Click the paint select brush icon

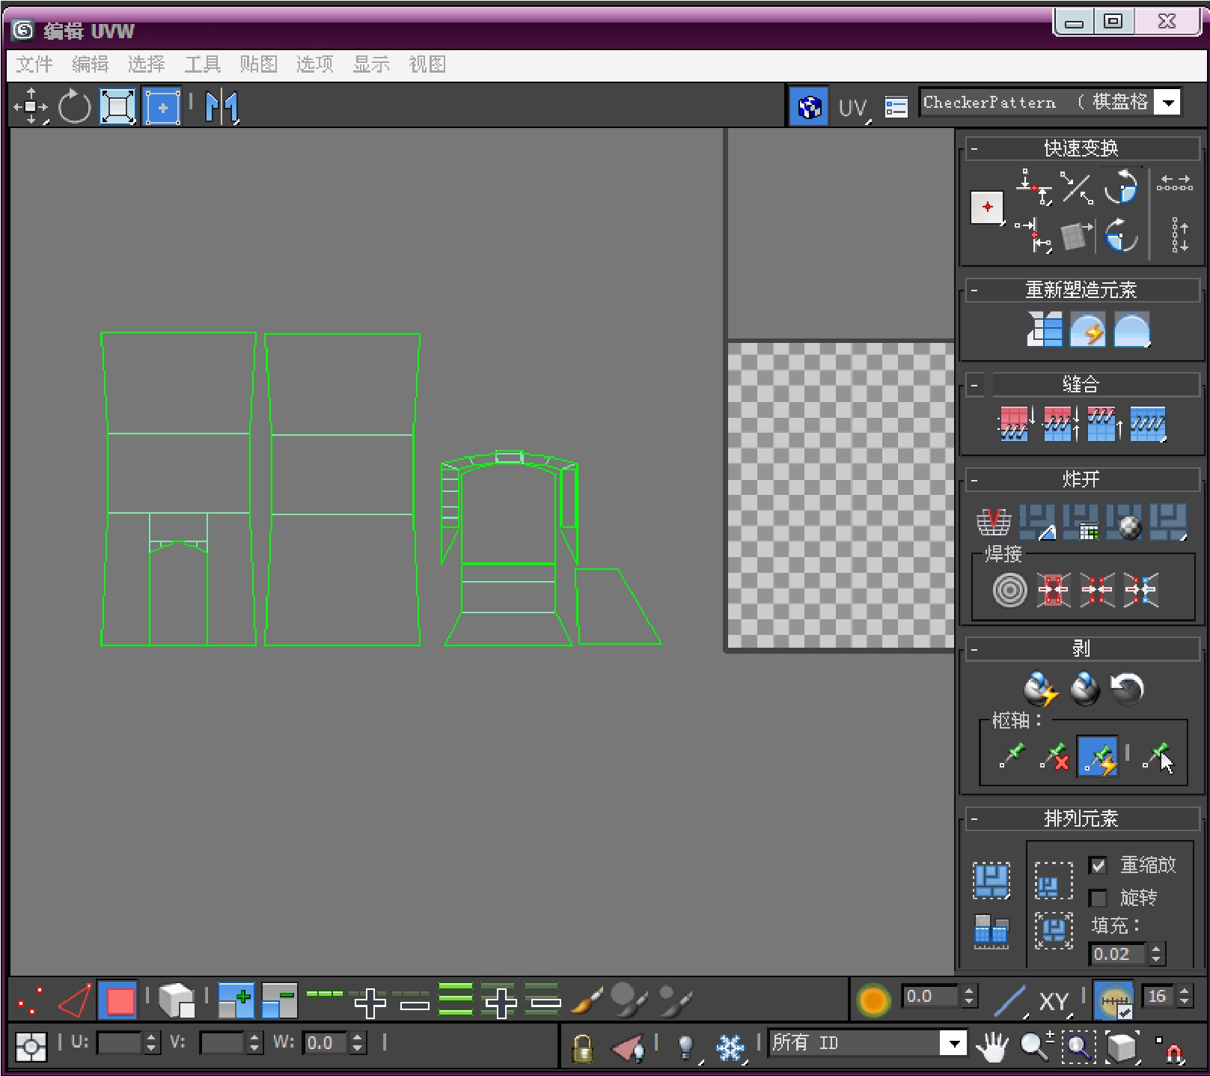(587, 1000)
